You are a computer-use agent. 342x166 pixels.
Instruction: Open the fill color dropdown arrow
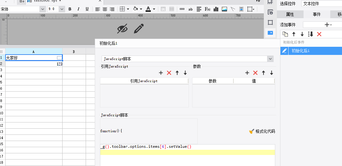point(141,9)
